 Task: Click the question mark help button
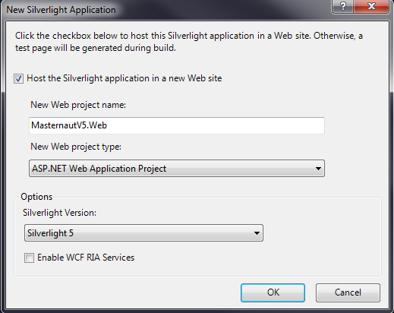pos(342,6)
